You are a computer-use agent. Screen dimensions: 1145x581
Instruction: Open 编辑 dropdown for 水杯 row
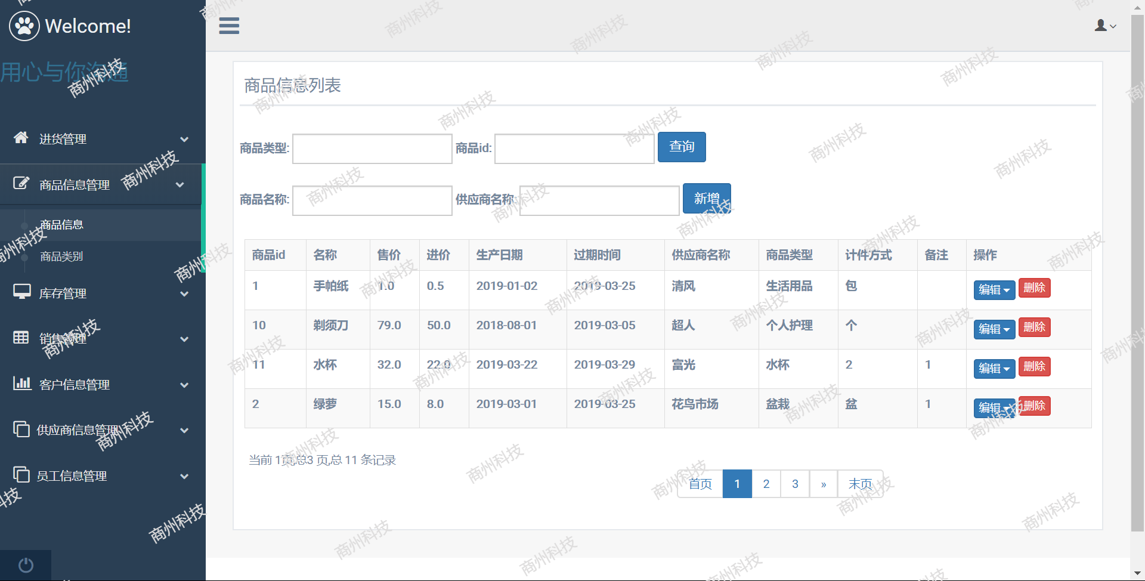pyautogui.click(x=994, y=369)
